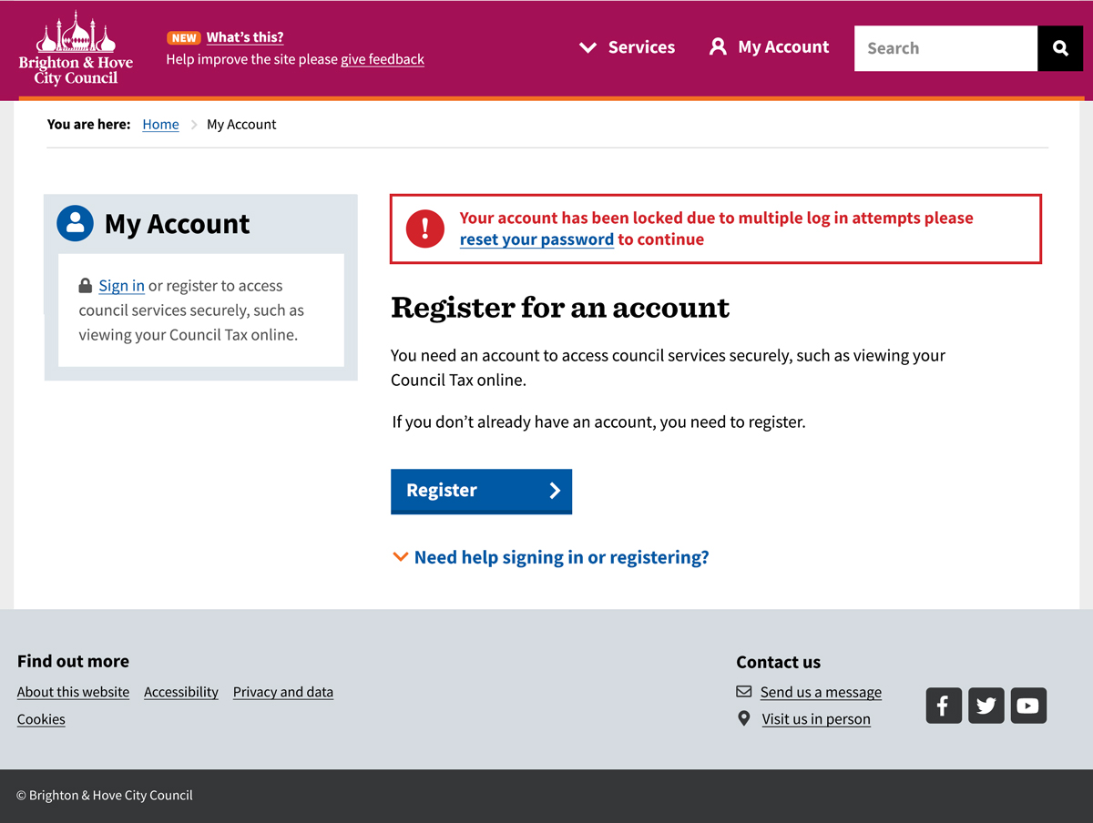Open the Cookies footer link
This screenshot has height=823, width=1093.
(41, 719)
